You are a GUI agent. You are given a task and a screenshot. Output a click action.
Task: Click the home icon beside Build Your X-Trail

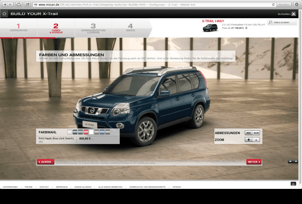pyautogui.click(x=5, y=14)
